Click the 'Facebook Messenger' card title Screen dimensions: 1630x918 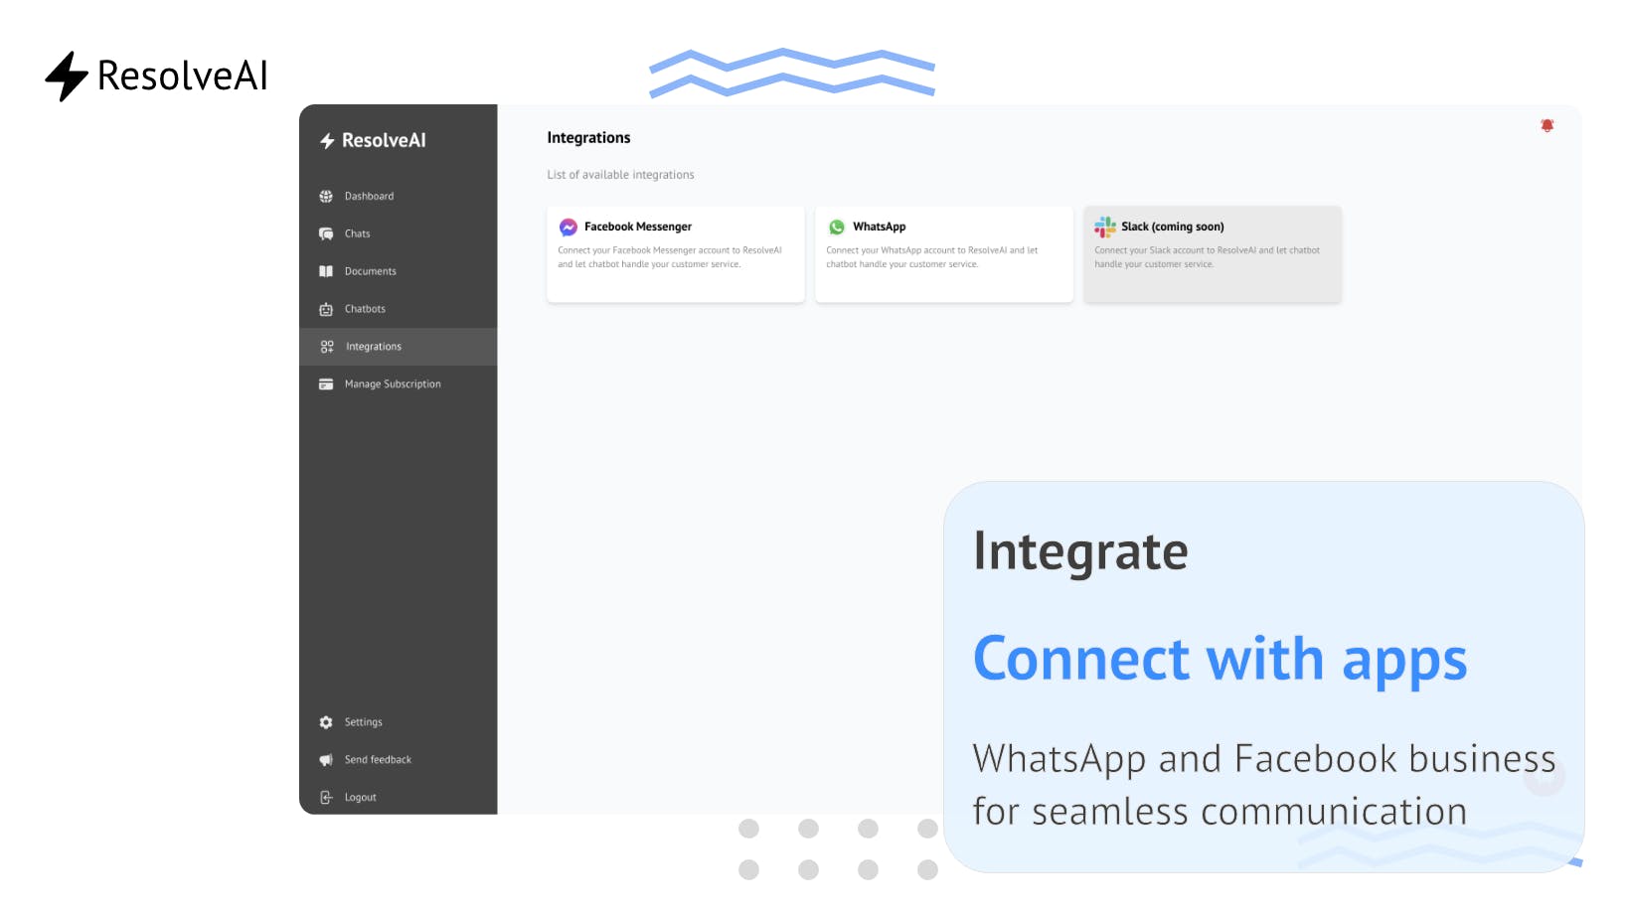(638, 228)
